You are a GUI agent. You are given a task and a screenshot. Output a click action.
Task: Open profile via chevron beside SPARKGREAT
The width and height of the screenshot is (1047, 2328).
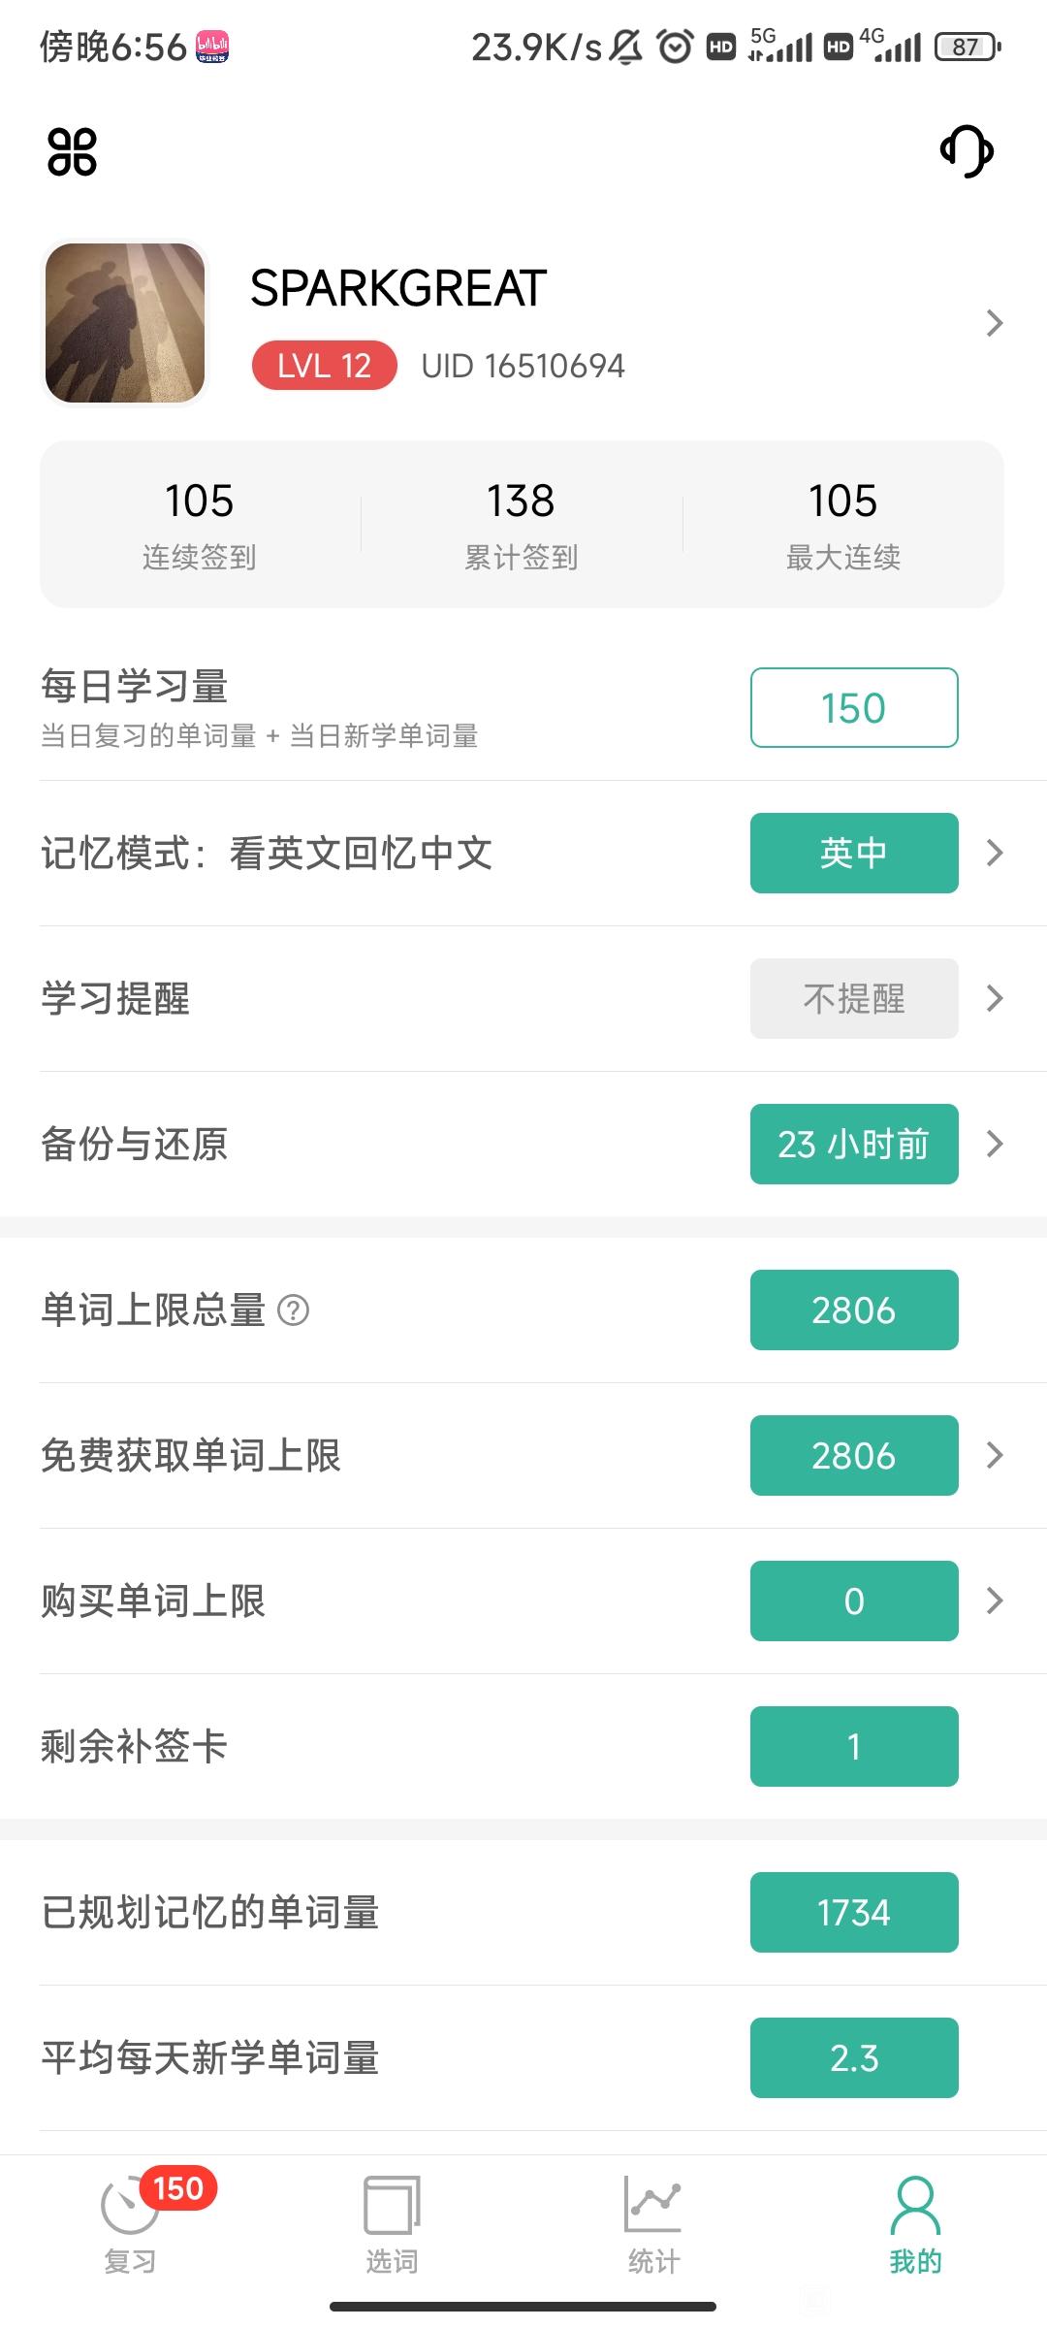pos(994,323)
